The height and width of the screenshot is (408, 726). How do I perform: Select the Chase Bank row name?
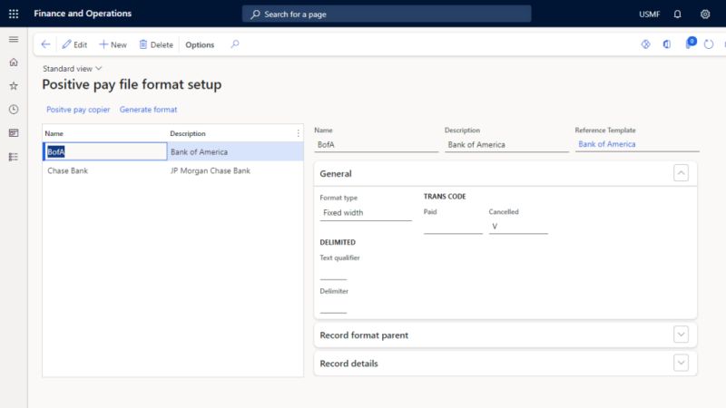coord(67,170)
